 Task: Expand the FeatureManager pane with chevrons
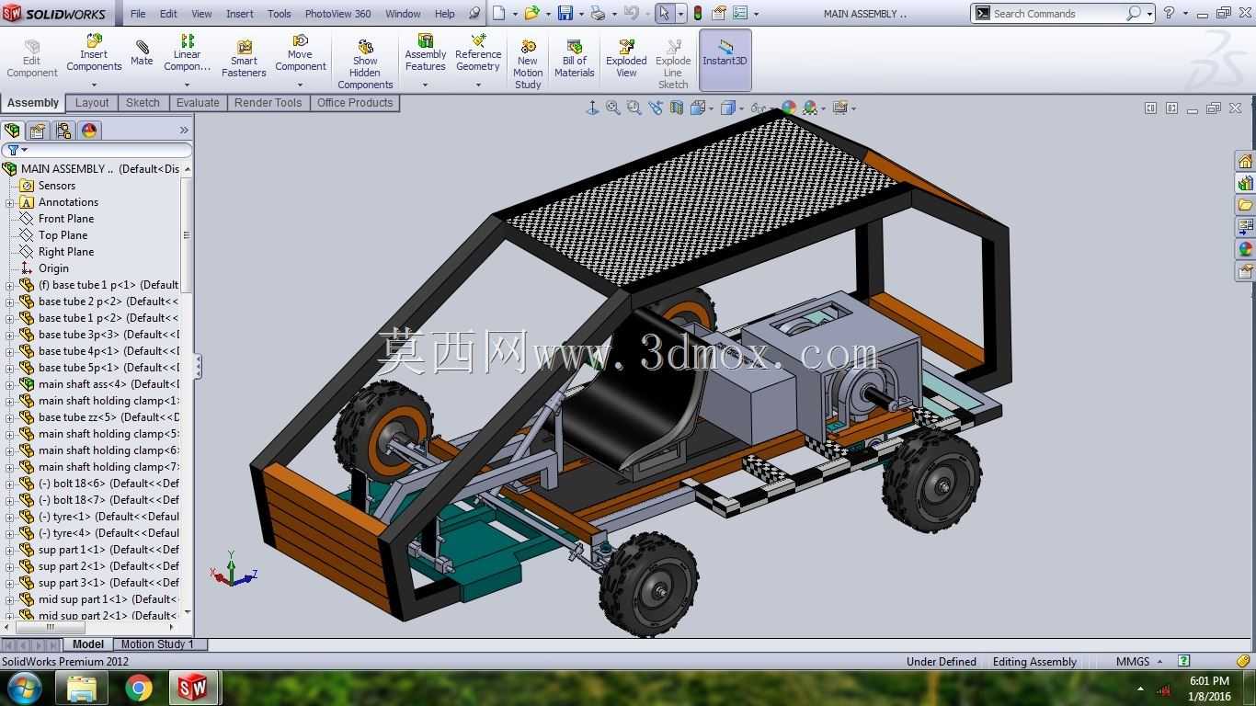tap(184, 131)
